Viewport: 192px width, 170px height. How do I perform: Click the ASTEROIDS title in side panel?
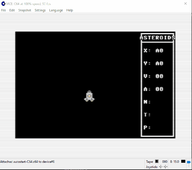[157, 38]
